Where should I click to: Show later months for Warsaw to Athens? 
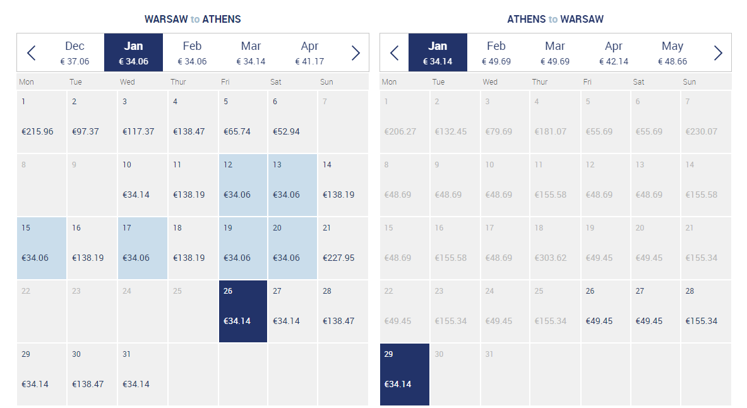(356, 53)
